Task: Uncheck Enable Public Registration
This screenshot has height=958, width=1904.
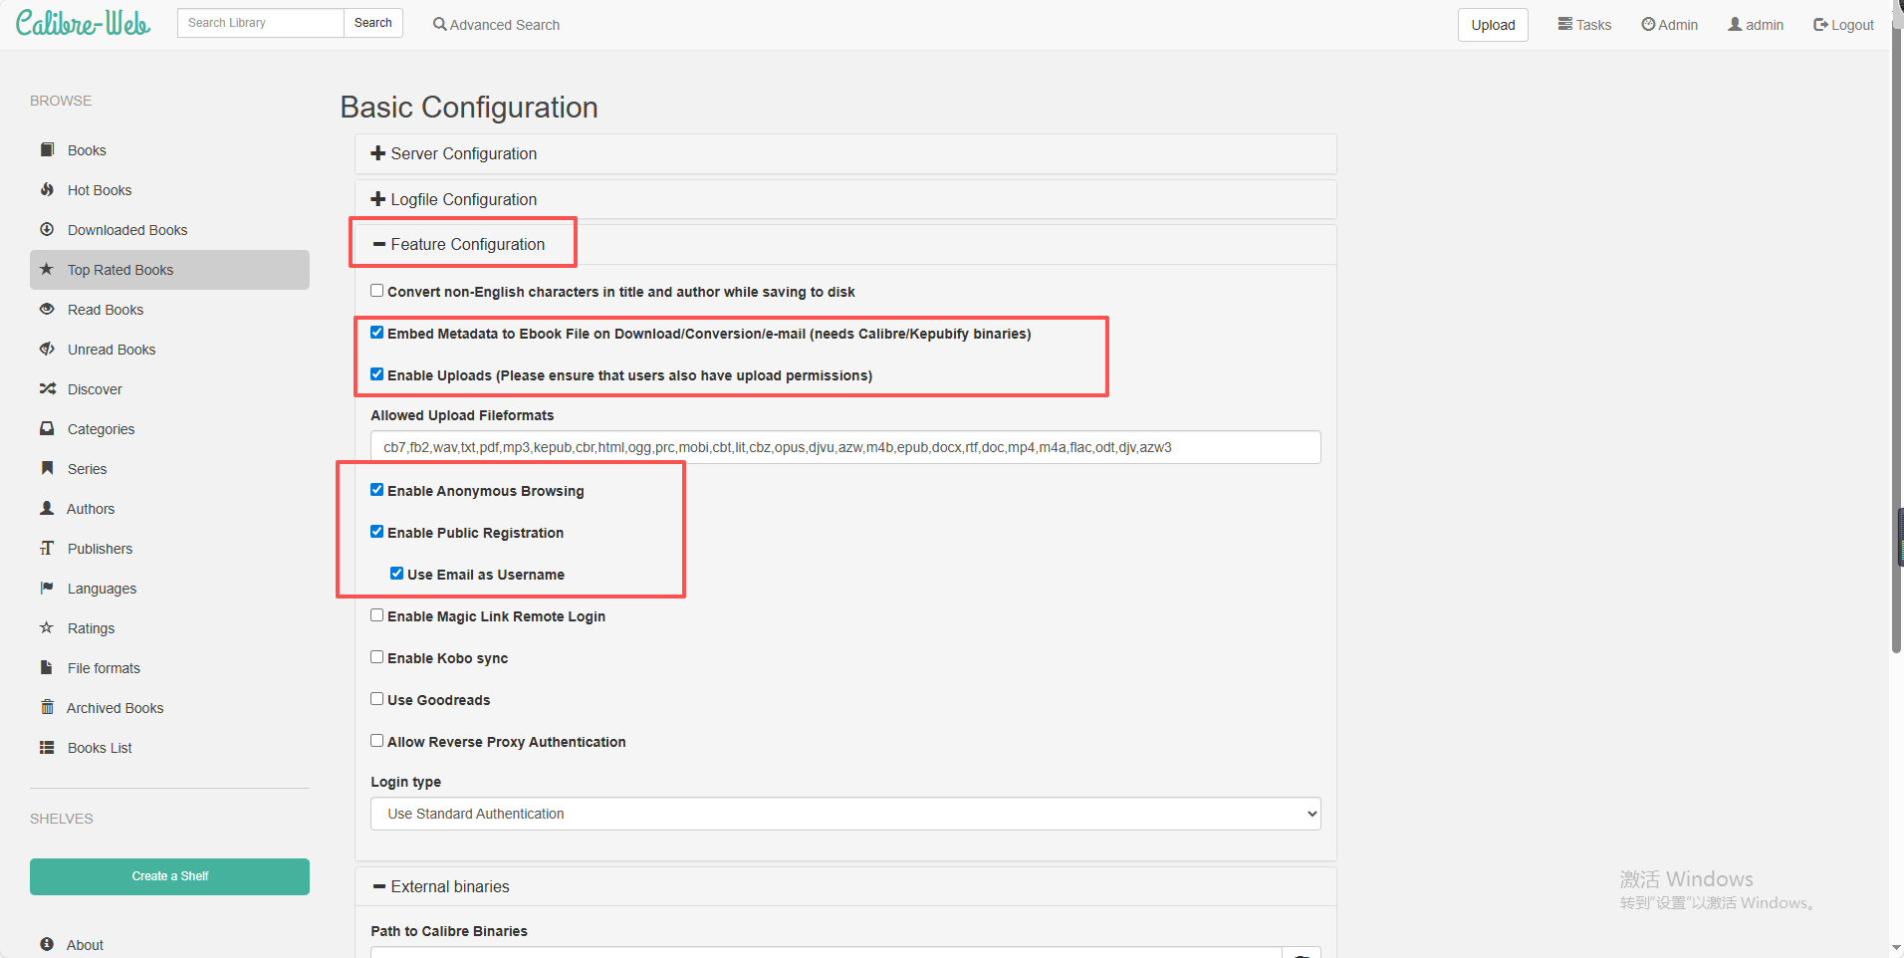Action: pyautogui.click(x=376, y=532)
